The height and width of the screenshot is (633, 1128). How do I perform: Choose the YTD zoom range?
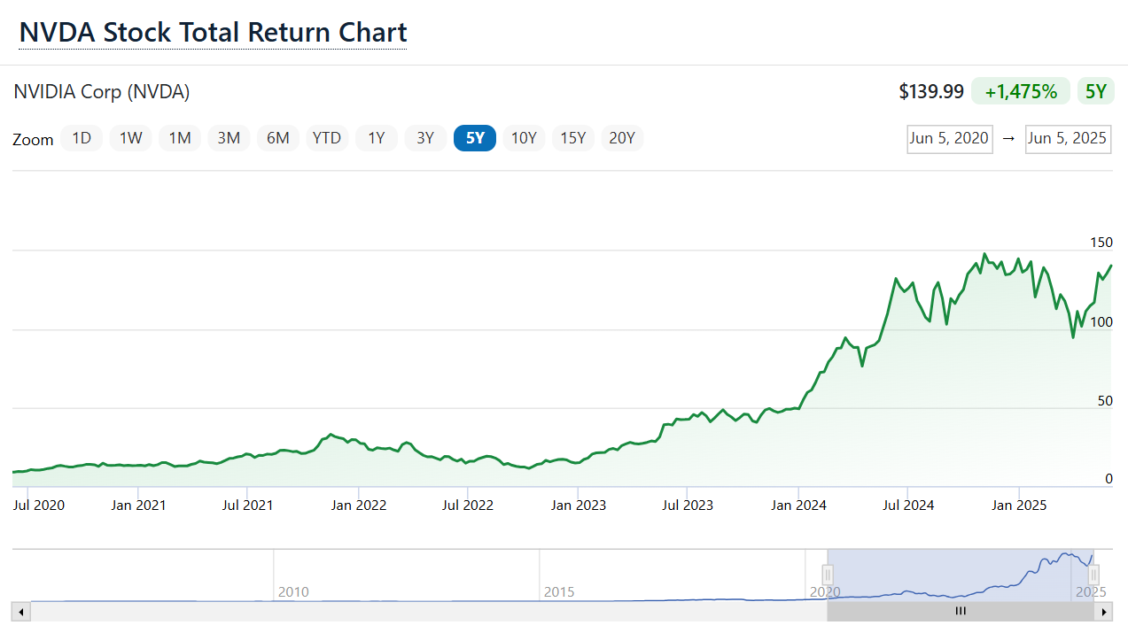tap(327, 138)
